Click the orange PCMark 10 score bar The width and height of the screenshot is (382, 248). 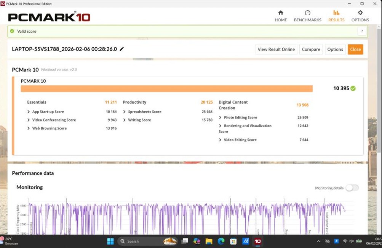click(x=167, y=89)
